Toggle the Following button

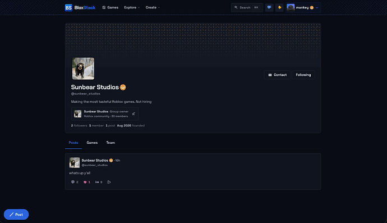[x=303, y=75]
